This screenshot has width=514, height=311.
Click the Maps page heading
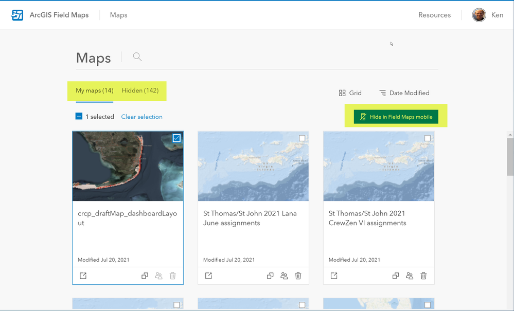coord(94,58)
